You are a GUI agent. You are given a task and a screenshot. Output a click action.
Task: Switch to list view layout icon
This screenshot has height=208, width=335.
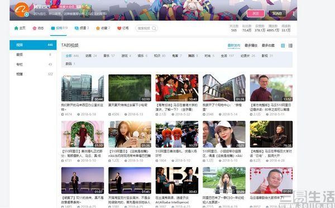click(x=290, y=46)
